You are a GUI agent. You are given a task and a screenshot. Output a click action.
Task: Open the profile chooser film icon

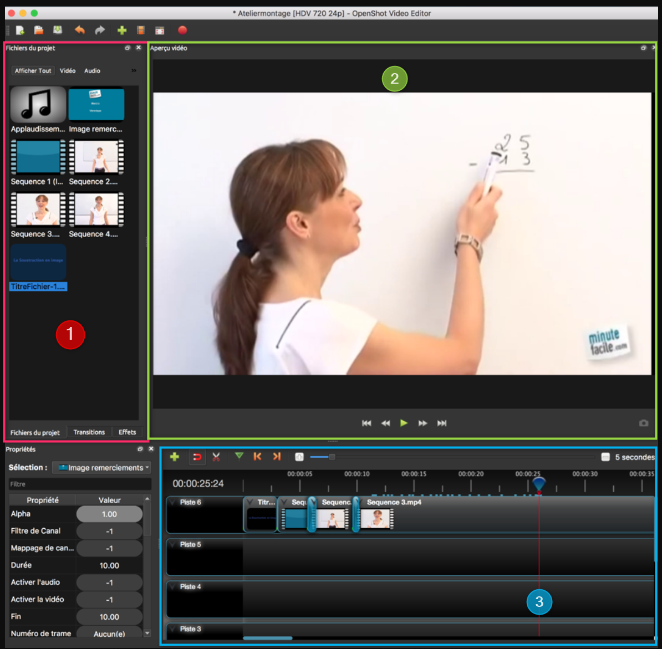pos(141,30)
